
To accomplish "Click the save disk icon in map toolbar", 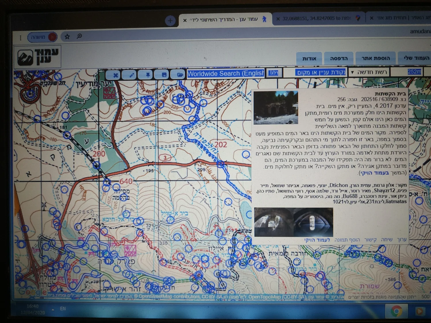I will tap(164, 75).
